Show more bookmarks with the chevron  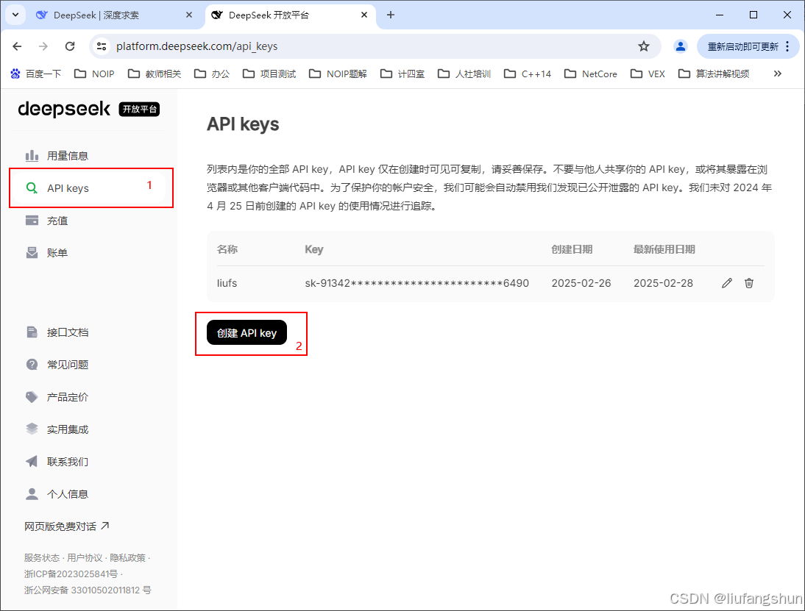click(x=777, y=74)
